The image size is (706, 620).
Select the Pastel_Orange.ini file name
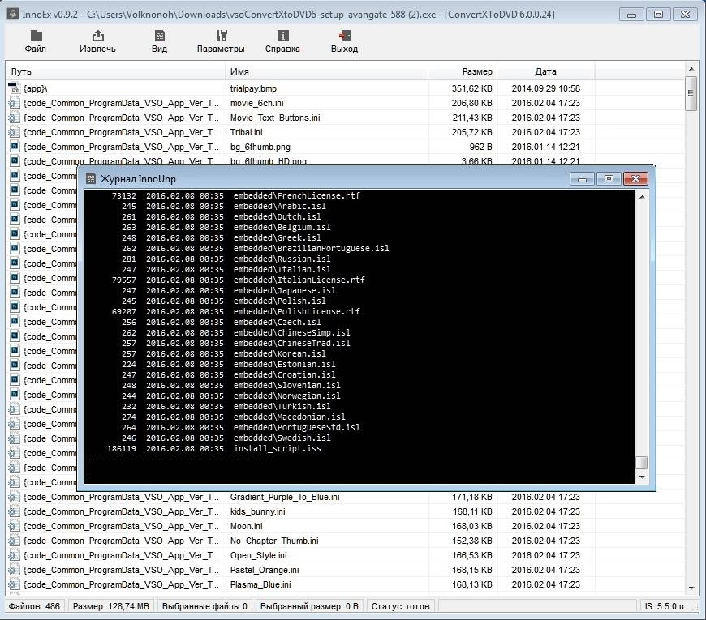265,570
